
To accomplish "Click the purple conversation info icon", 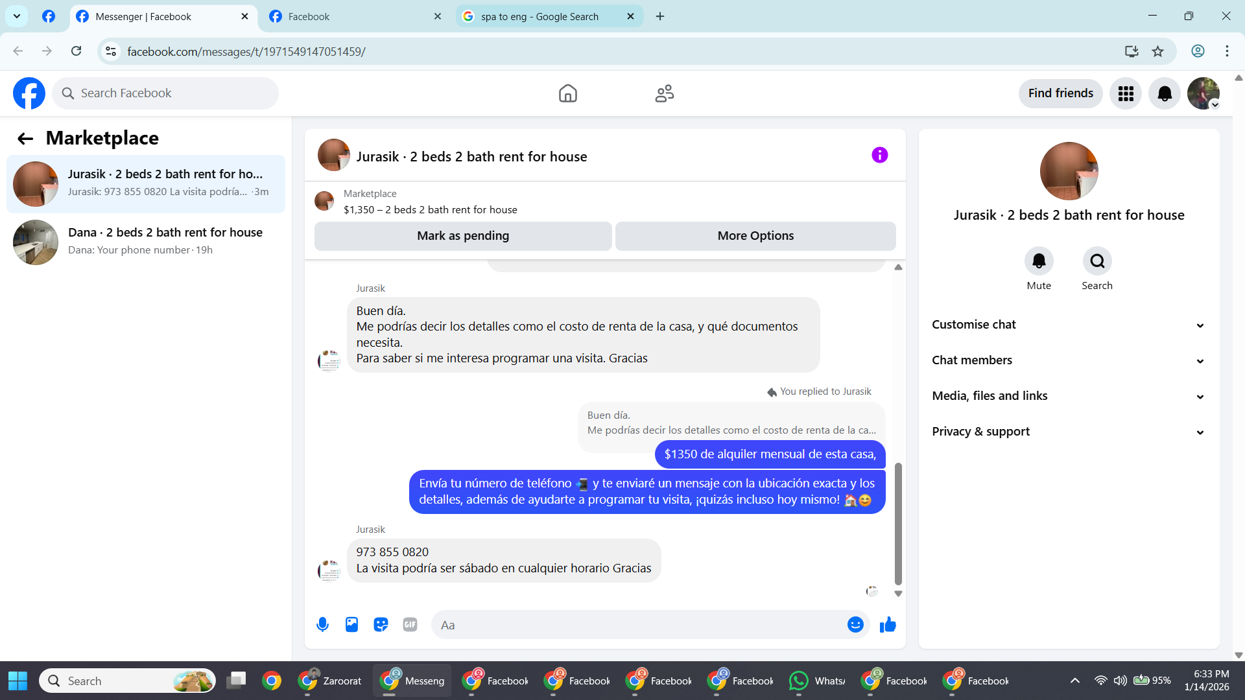I will (x=879, y=156).
